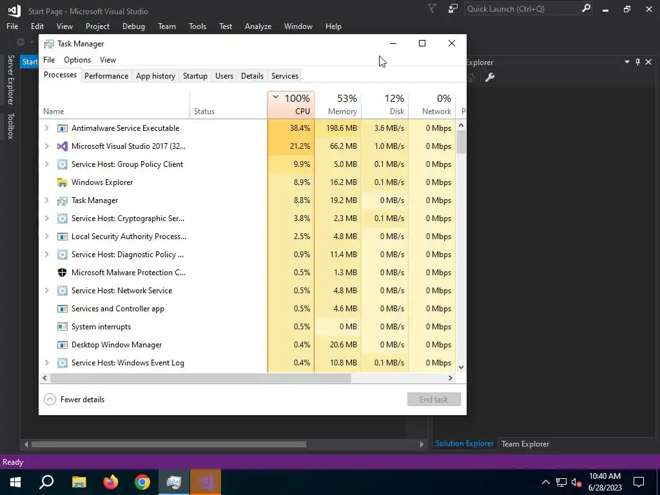Expand Service Host: Network Service row
Viewport: 660px width, 495px height.
pos(46,291)
